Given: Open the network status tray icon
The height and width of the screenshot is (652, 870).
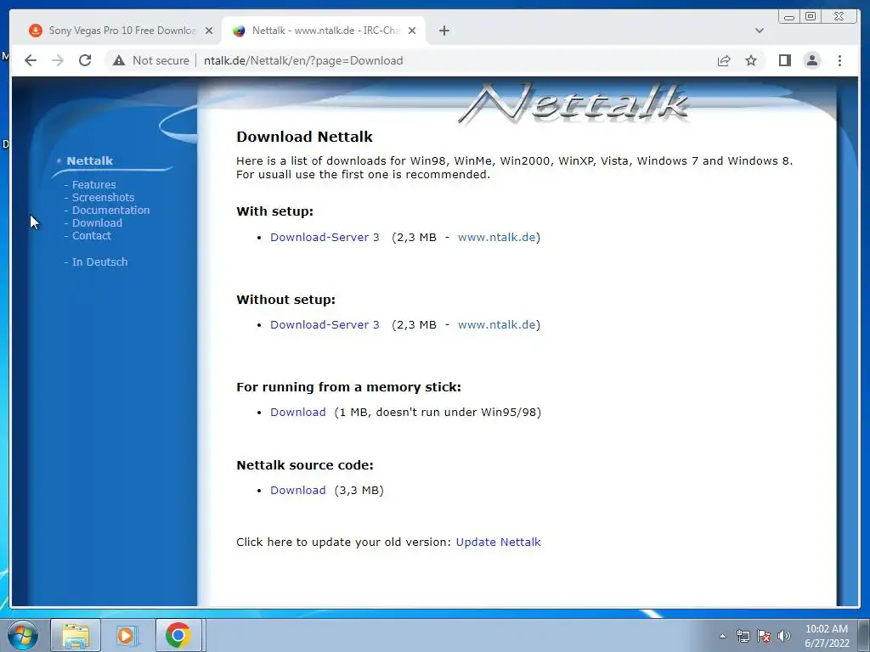Looking at the screenshot, I should [743, 636].
